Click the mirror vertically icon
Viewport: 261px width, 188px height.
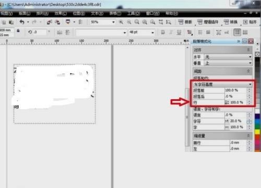tap(68, 32)
